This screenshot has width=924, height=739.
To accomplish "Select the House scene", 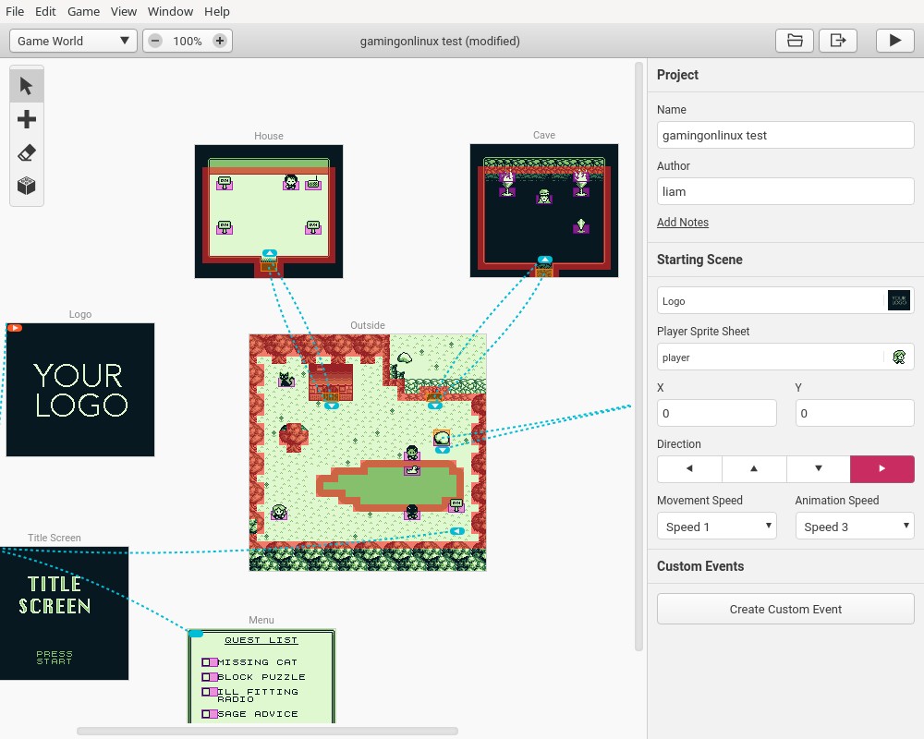I will [x=269, y=212].
